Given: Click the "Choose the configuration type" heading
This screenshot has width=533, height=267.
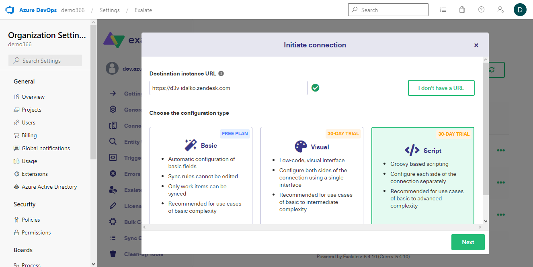Looking at the screenshot, I should point(189,113).
